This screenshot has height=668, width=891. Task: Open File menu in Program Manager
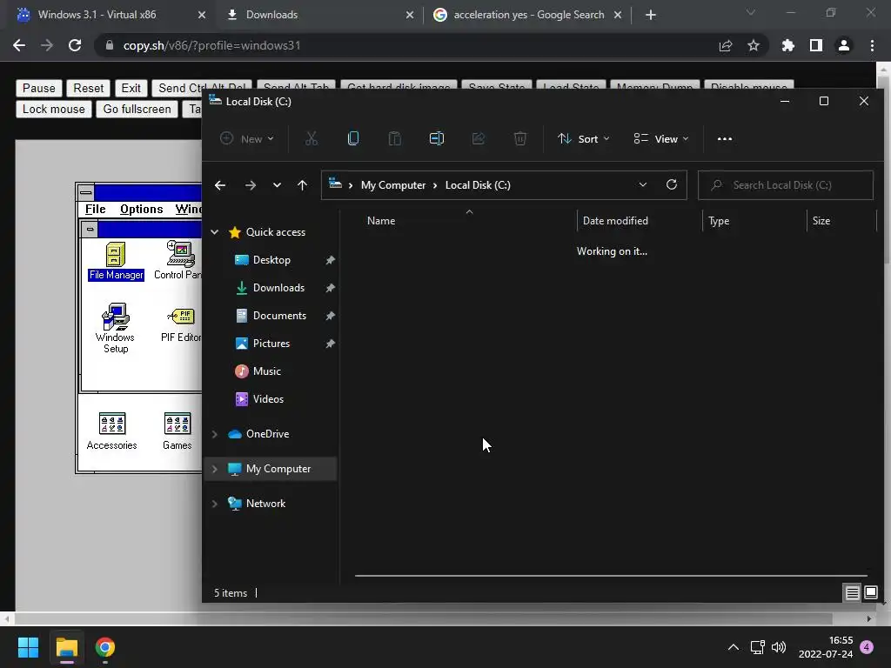tap(96, 209)
